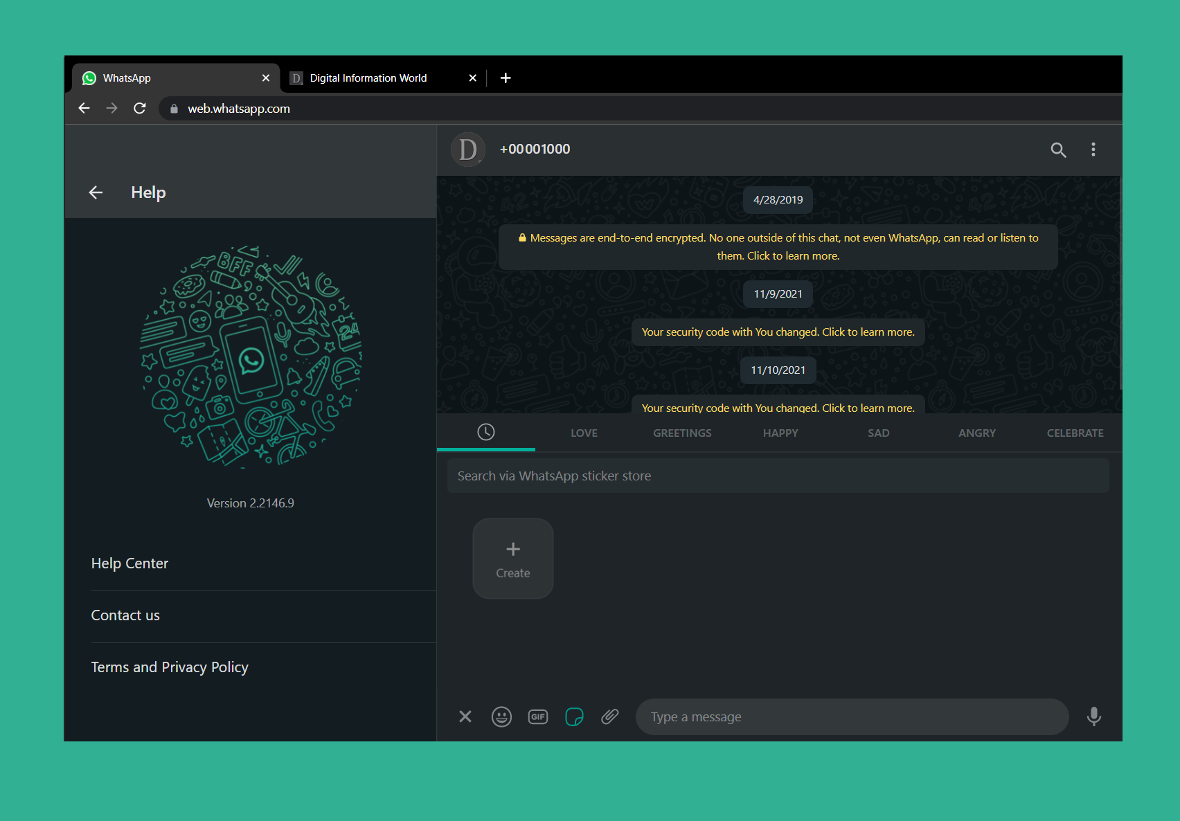Select the WhatsApp browser tab
This screenshot has width=1180, height=821.
(176, 78)
